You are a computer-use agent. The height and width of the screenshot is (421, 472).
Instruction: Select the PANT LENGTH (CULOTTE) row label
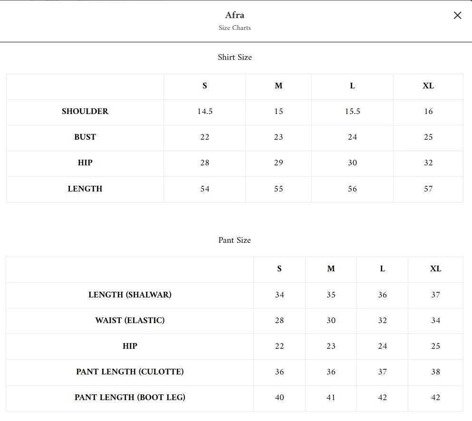point(130,372)
